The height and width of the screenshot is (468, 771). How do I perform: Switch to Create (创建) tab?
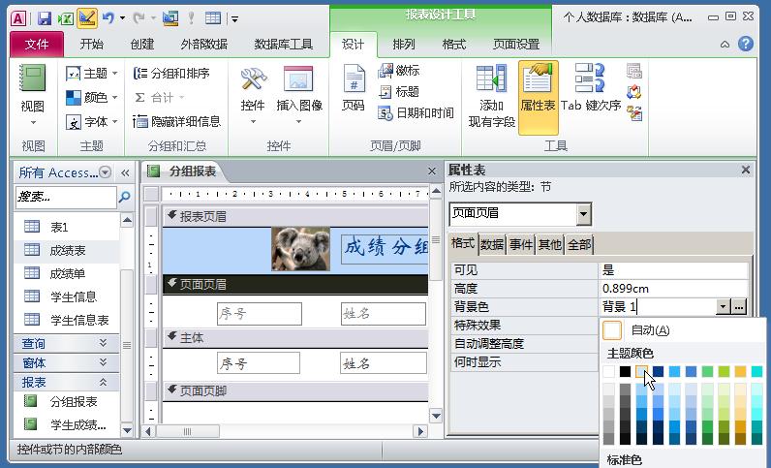[x=142, y=45]
